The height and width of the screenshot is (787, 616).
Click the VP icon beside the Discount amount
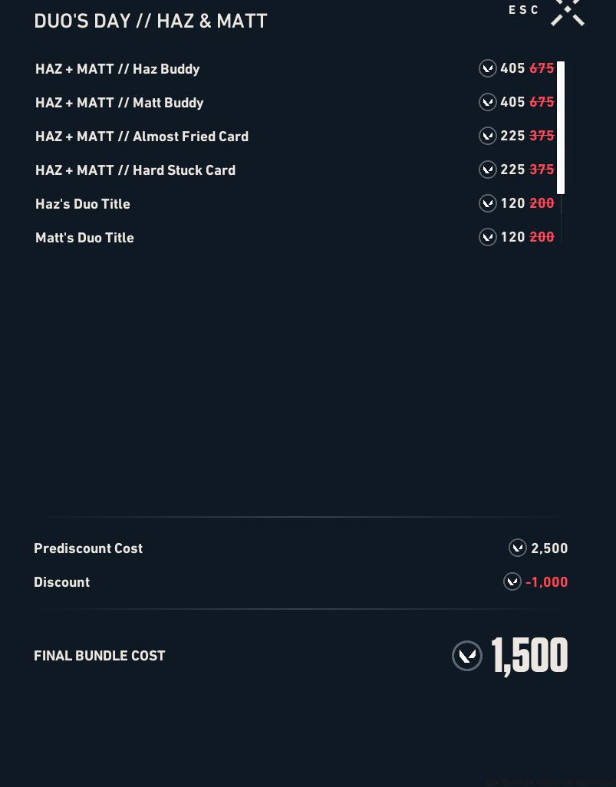[x=512, y=581]
